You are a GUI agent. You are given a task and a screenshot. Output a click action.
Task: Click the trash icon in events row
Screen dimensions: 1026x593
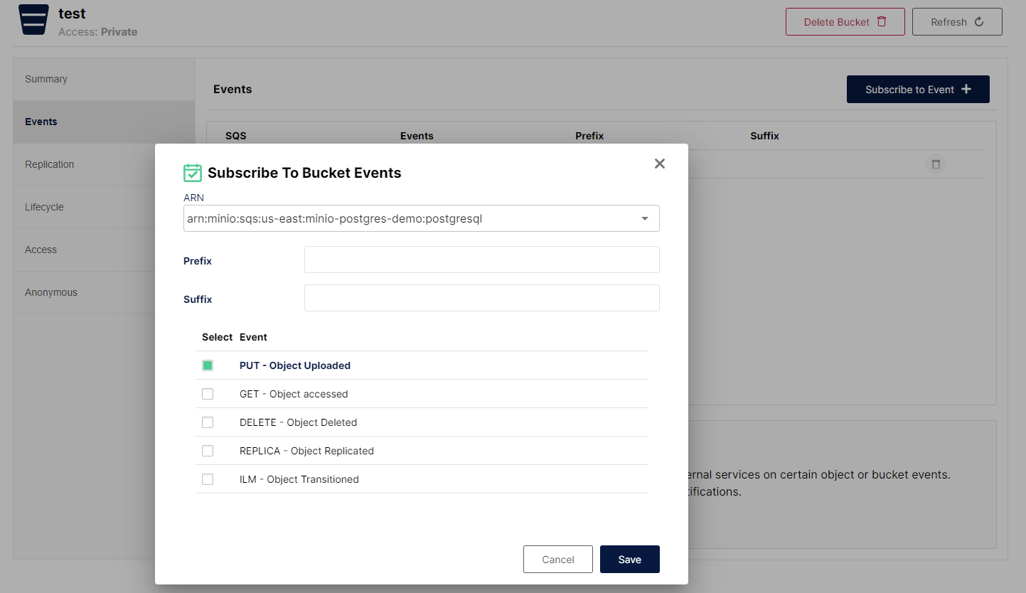tap(936, 164)
